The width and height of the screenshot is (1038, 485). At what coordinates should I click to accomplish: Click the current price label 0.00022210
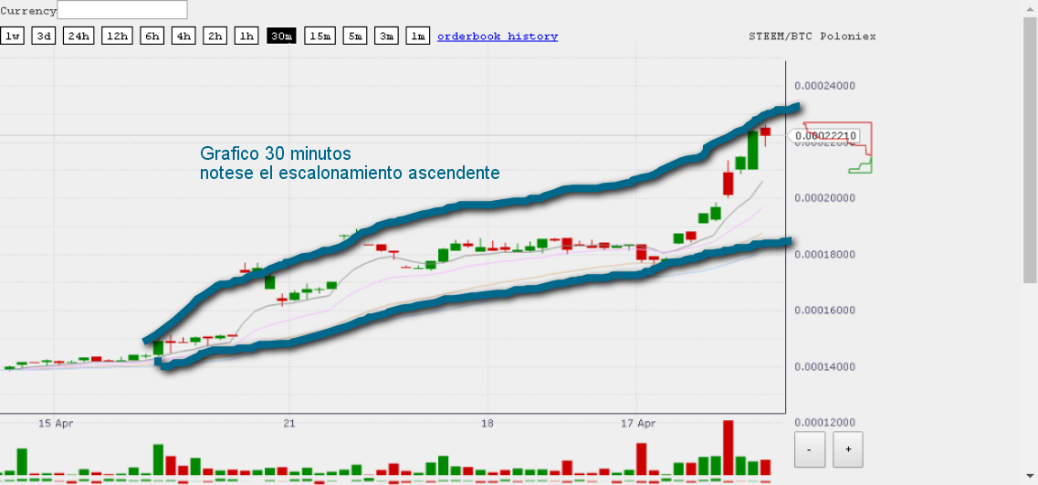[x=826, y=136]
